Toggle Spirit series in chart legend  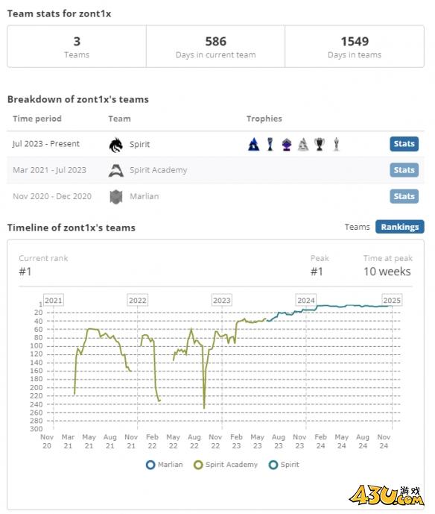284,465
